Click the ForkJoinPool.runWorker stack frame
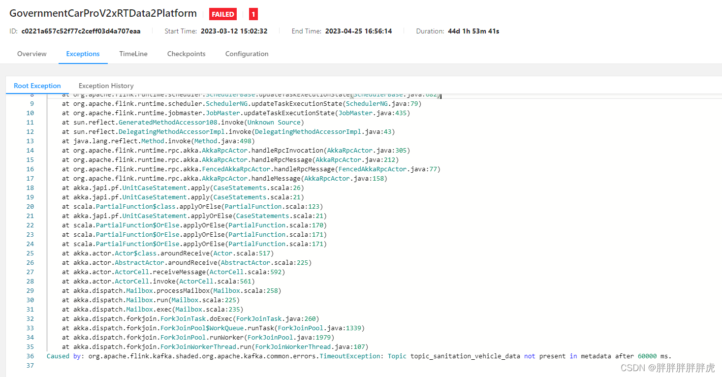 coord(198,338)
